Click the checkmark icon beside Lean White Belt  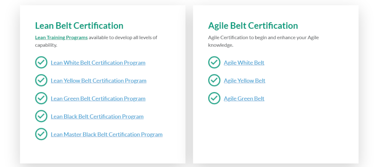tap(41, 62)
